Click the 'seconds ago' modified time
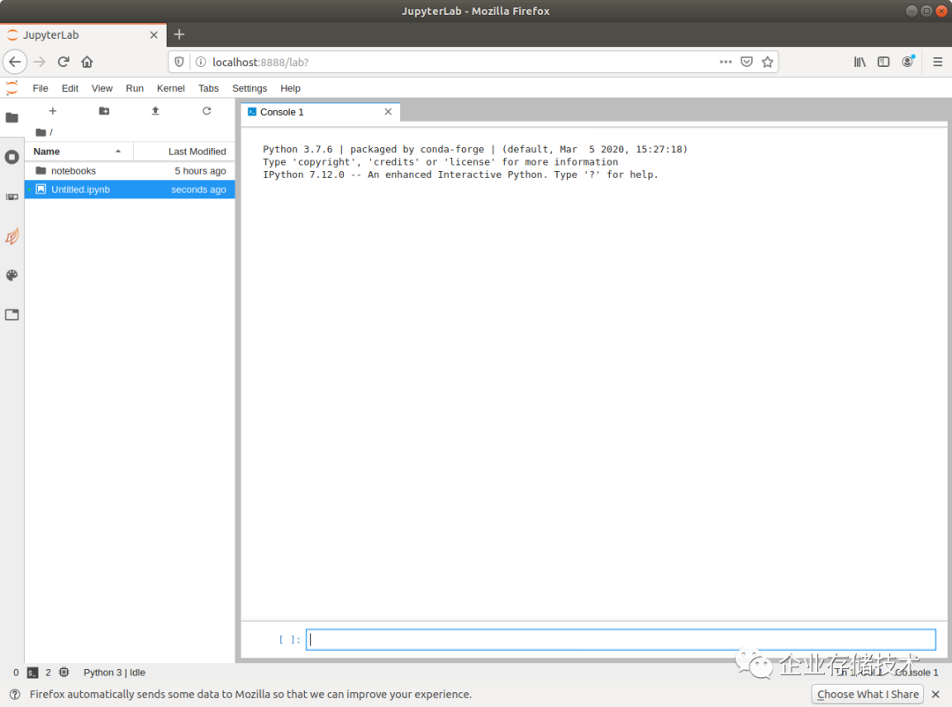 pos(198,190)
